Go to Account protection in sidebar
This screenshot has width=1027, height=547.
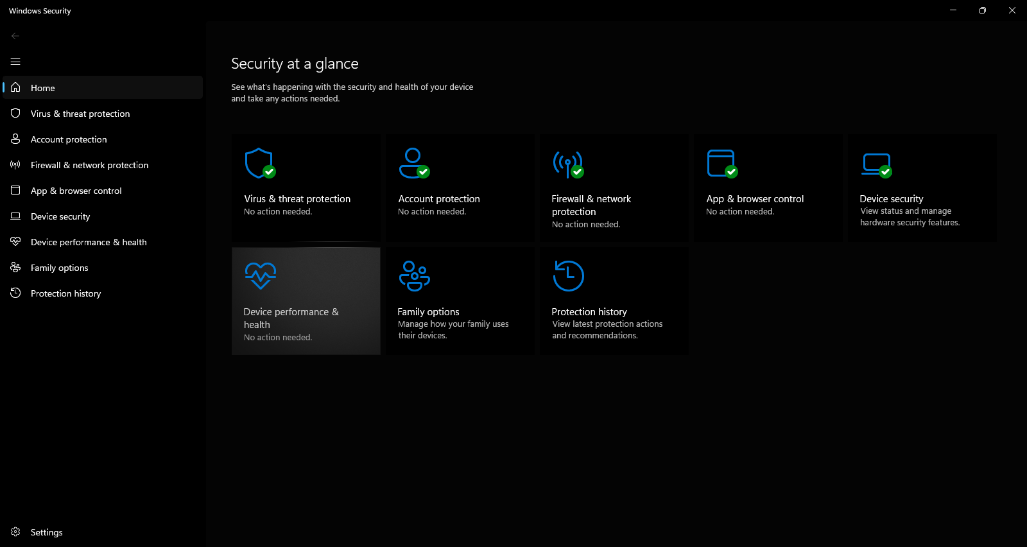point(103,139)
